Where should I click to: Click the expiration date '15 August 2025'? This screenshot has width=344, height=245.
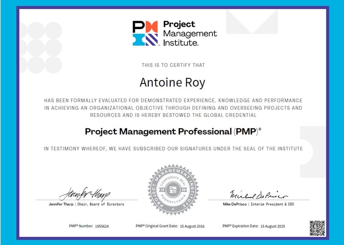[x=273, y=226]
